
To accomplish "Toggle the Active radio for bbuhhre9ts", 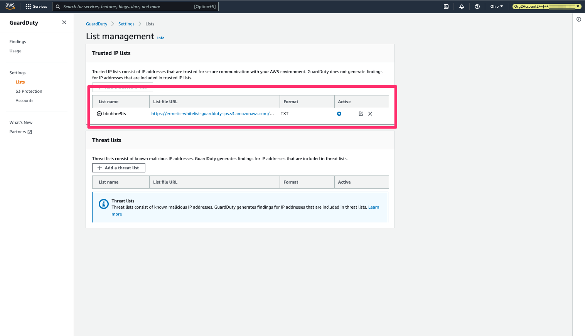I will click(x=339, y=114).
